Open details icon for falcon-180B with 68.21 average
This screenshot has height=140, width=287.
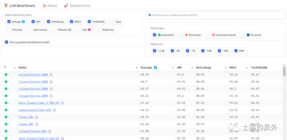click(x=51, y=96)
